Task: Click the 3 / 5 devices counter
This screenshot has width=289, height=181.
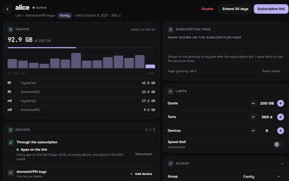Action: [150, 130]
